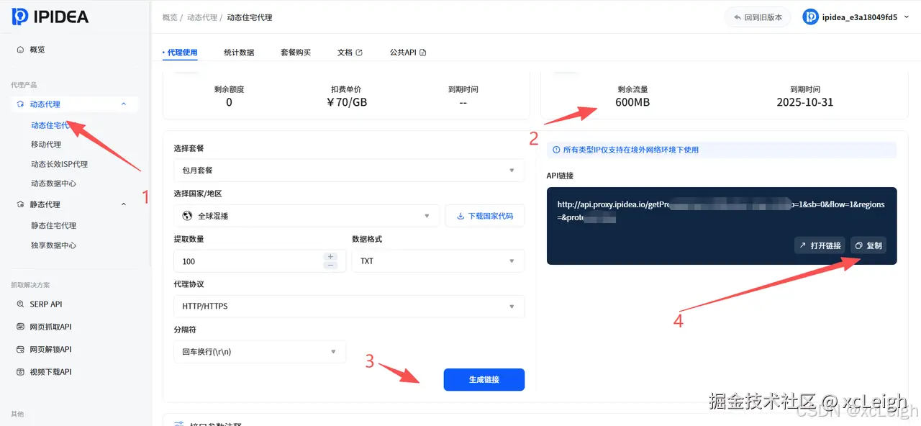921x426 pixels.
Task: Click the external link icon on 打开链接
Action: pyautogui.click(x=803, y=245)
